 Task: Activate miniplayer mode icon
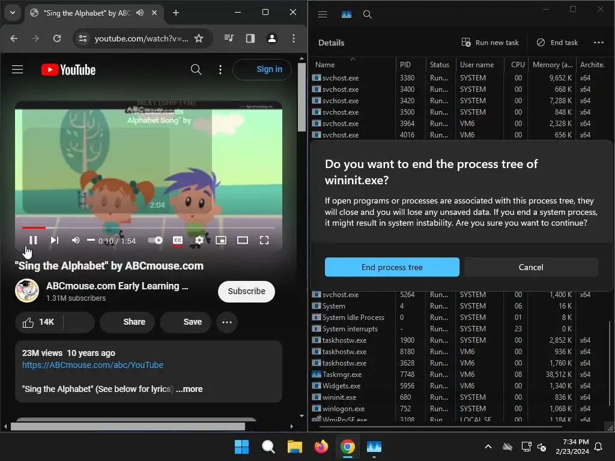(221, 240)
